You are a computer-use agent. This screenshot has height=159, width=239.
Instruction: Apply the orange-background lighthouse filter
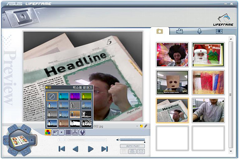point(75,114)
